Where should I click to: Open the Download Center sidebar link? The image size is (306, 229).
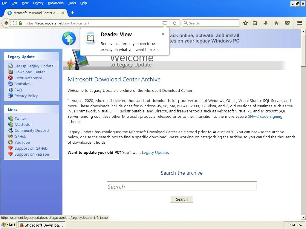pyautogui.click(x=30, y=72)
